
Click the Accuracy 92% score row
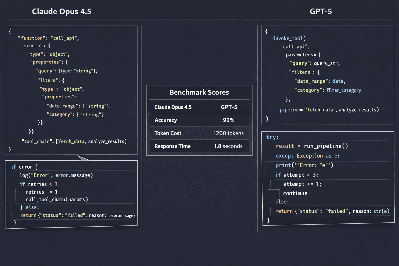199,120
